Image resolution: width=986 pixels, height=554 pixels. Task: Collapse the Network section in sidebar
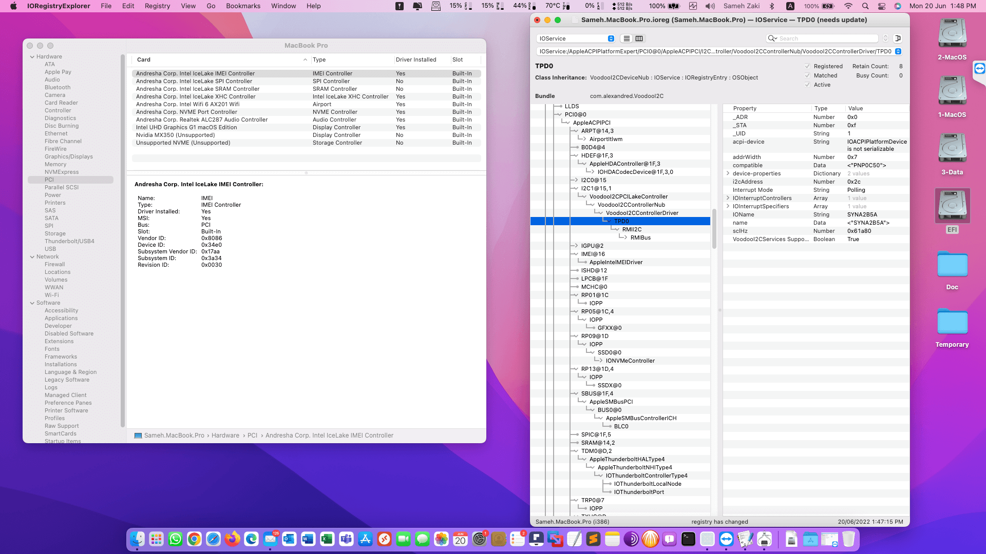point(32,257)
